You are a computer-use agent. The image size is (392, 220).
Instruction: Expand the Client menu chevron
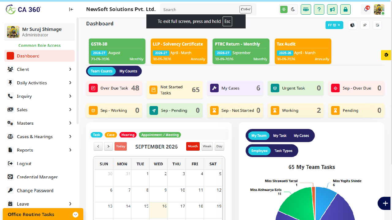tap(70, 69)
